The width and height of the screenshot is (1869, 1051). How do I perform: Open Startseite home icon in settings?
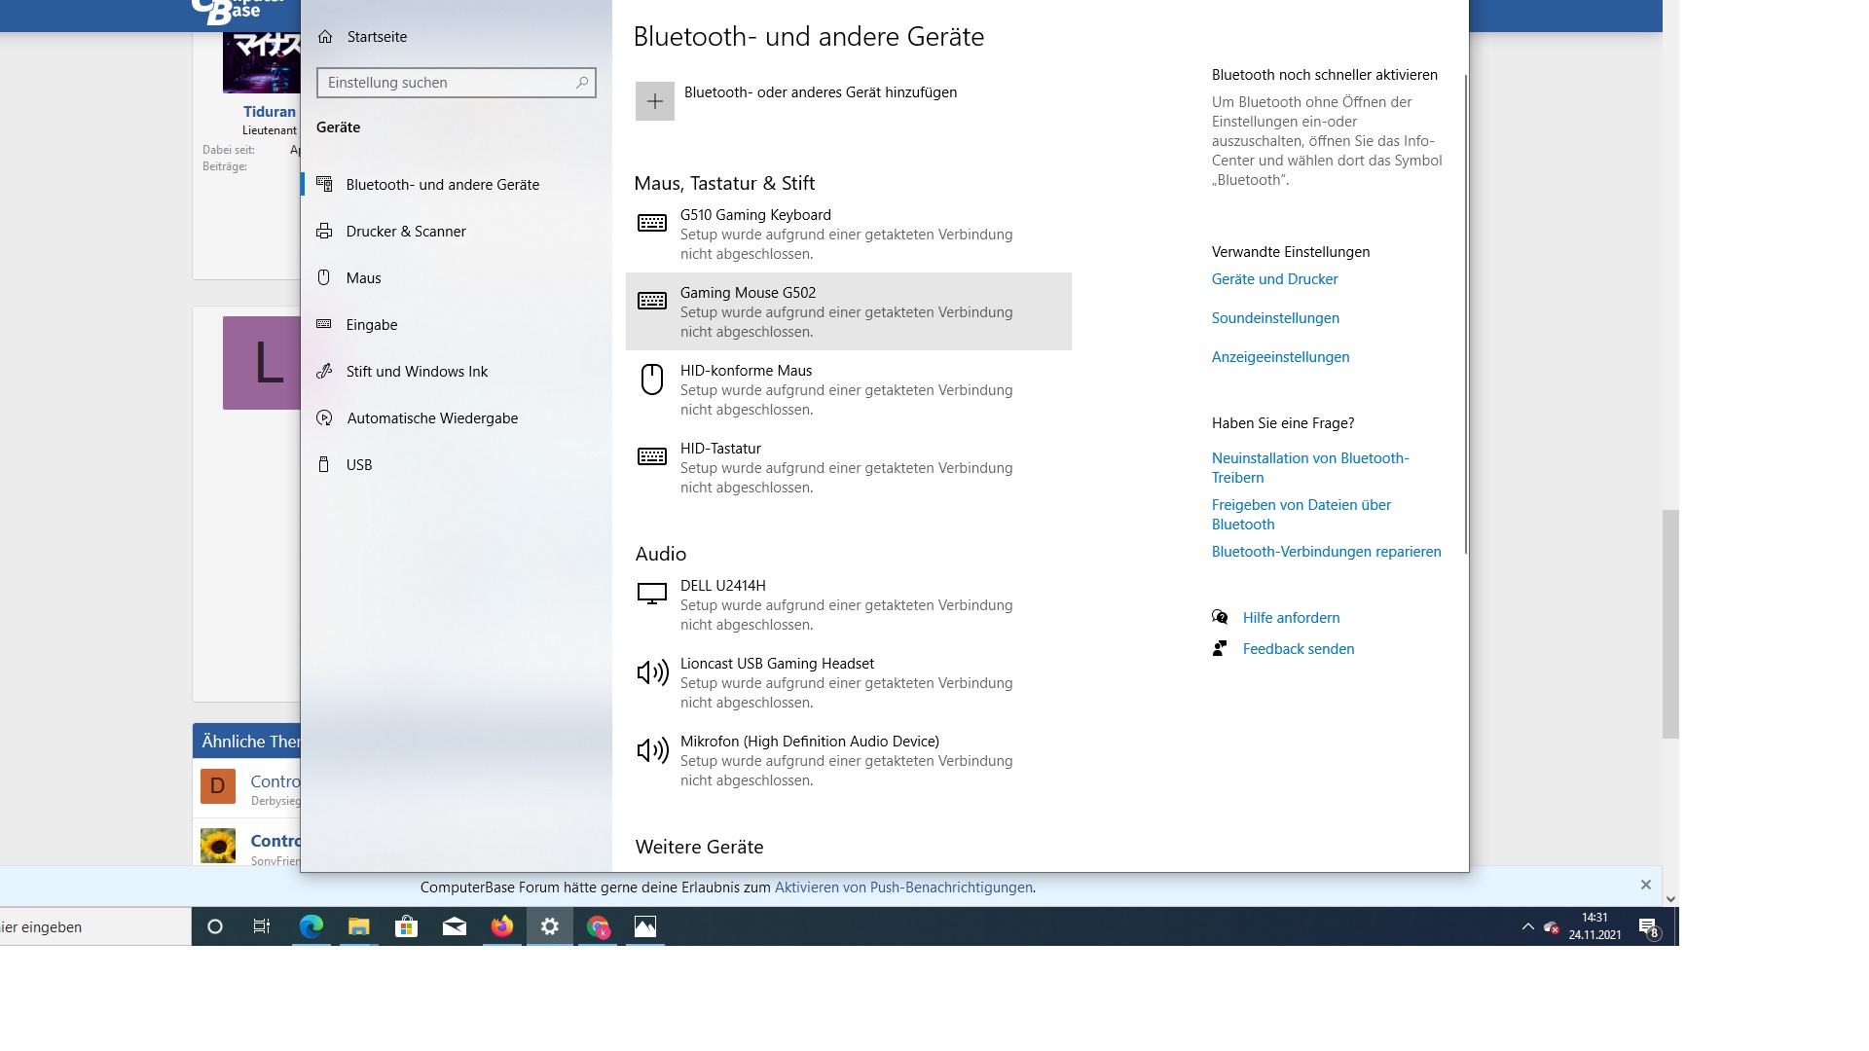325,37
